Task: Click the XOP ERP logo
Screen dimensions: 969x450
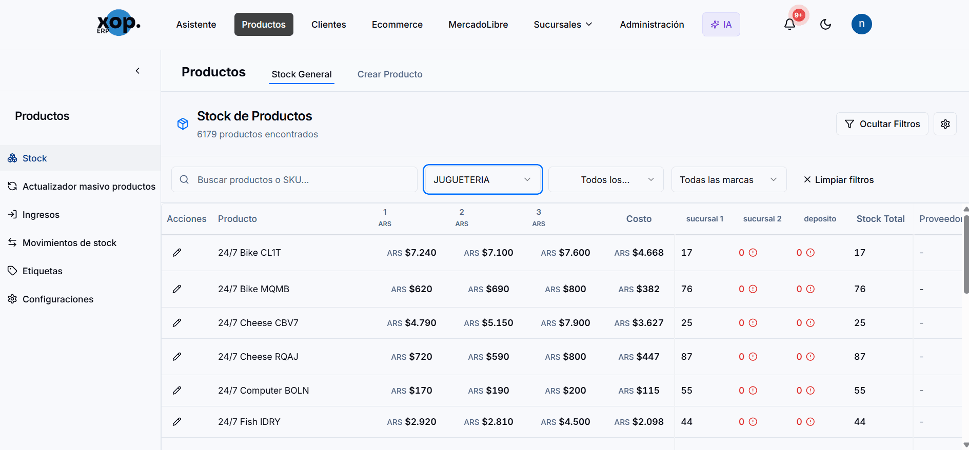Action: (119, 23)
